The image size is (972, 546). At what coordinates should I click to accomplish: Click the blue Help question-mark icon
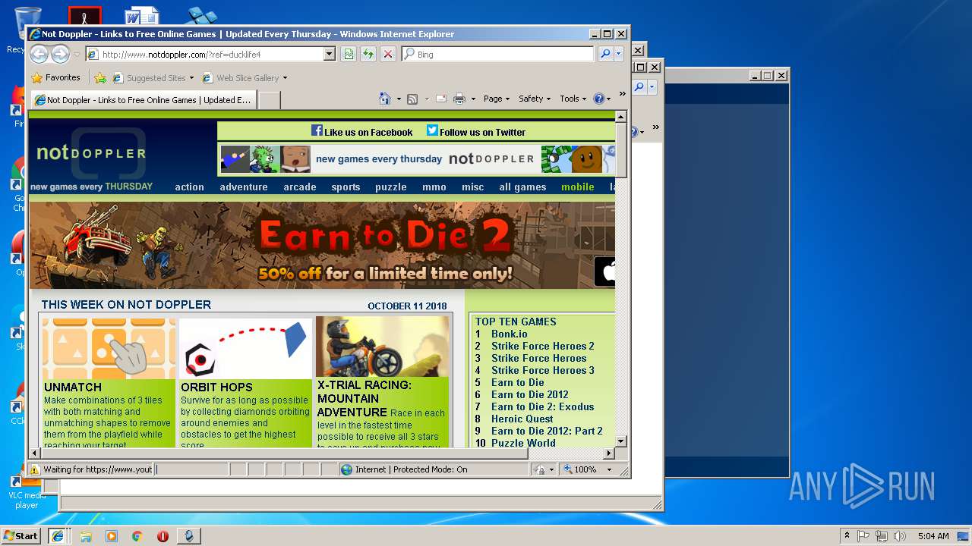[x=598, y=99]
